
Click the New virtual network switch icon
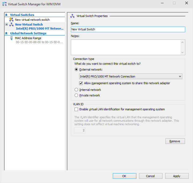(x=11, y=20)
